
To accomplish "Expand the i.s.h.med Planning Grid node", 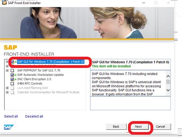I will [7, 88].
